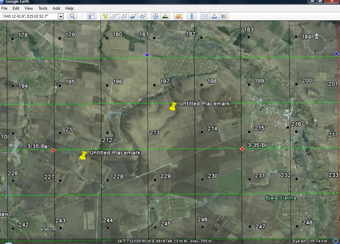
Task: Open the planet switcher dropdown
Action: [178, 16]
